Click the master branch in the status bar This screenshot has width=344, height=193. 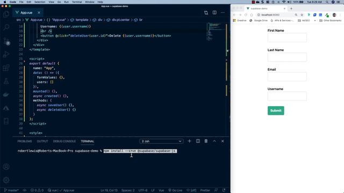11,190
